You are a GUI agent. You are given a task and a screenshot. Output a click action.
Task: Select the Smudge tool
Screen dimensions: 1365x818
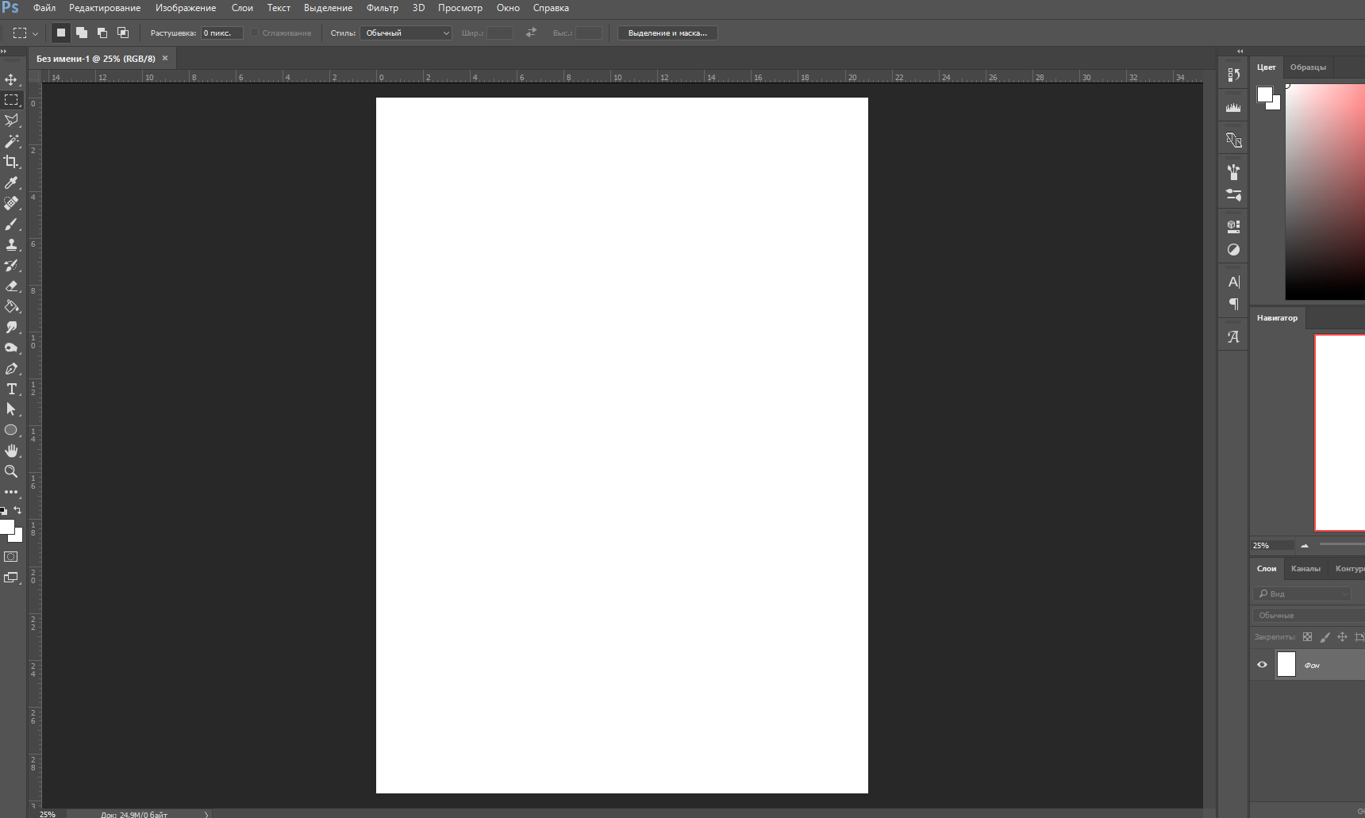pyautogui.click(x=11, y=327)
